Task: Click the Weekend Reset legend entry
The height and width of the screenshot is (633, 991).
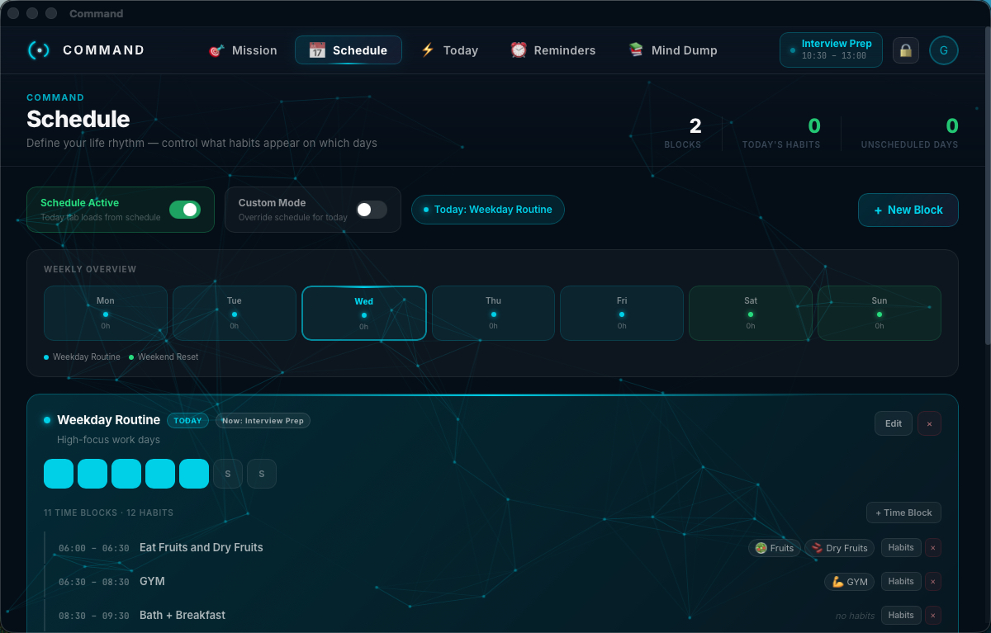Action: point(164,357)
